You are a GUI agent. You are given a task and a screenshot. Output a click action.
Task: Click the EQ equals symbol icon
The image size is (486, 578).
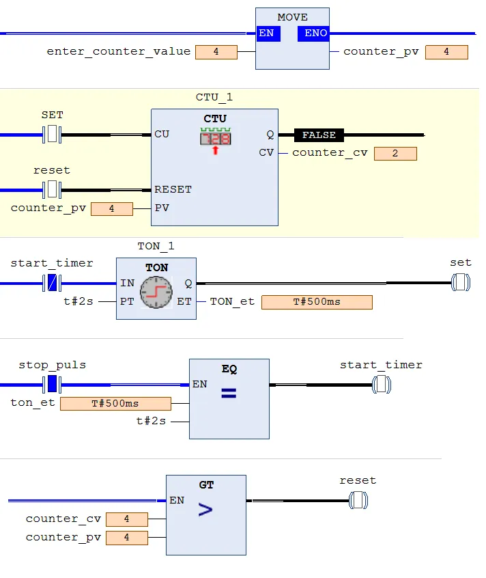[229, 394]
